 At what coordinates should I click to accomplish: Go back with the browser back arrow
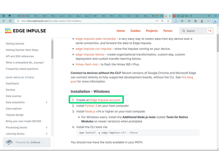[x=4, y=21]
